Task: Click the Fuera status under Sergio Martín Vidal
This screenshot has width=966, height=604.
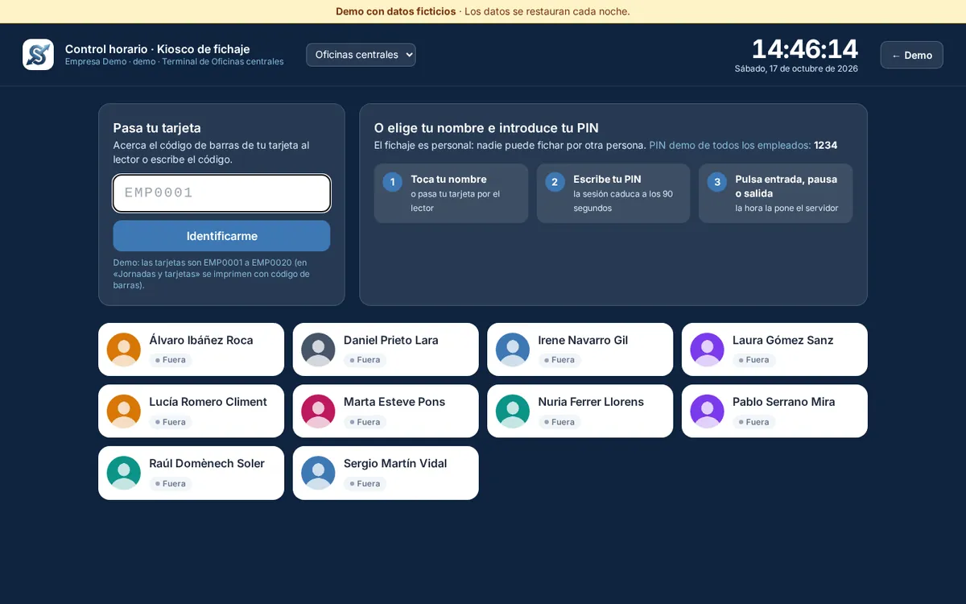Action: coord(365,484)
